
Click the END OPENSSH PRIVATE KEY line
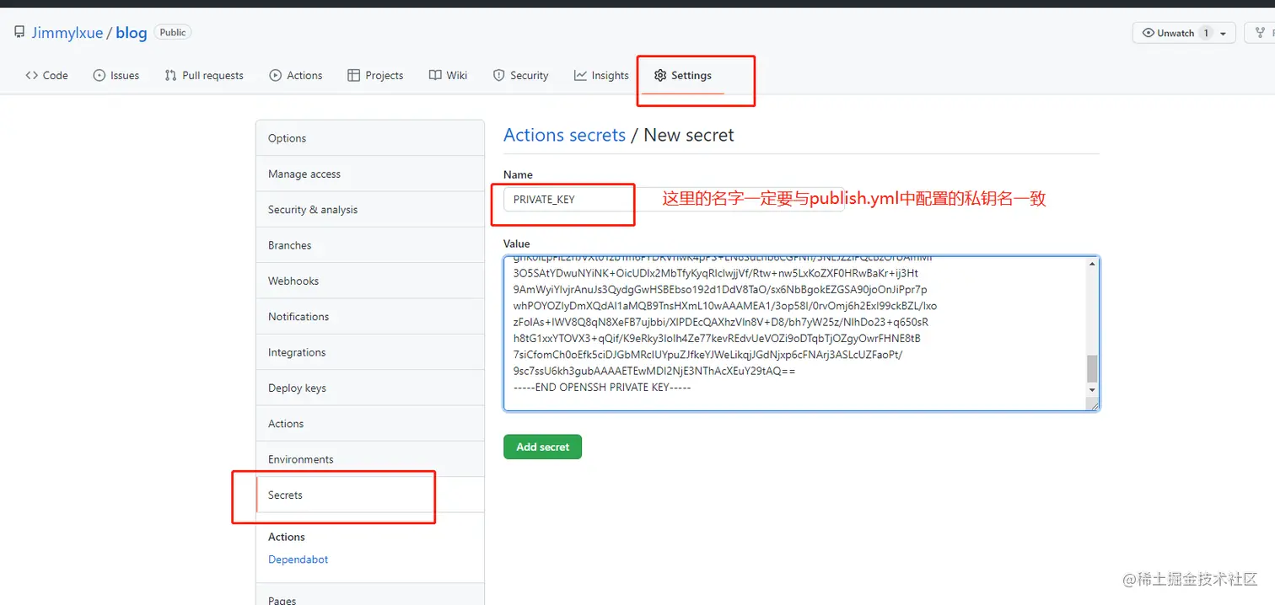click(601, 387)
